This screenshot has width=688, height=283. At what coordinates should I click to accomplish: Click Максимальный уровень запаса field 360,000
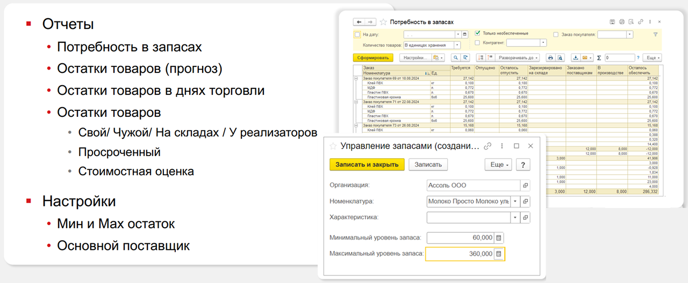click(x=460, y=254)
